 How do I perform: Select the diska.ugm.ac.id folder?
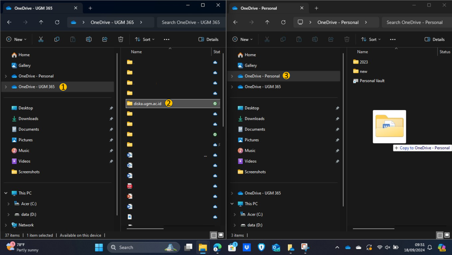click(173, 103)
